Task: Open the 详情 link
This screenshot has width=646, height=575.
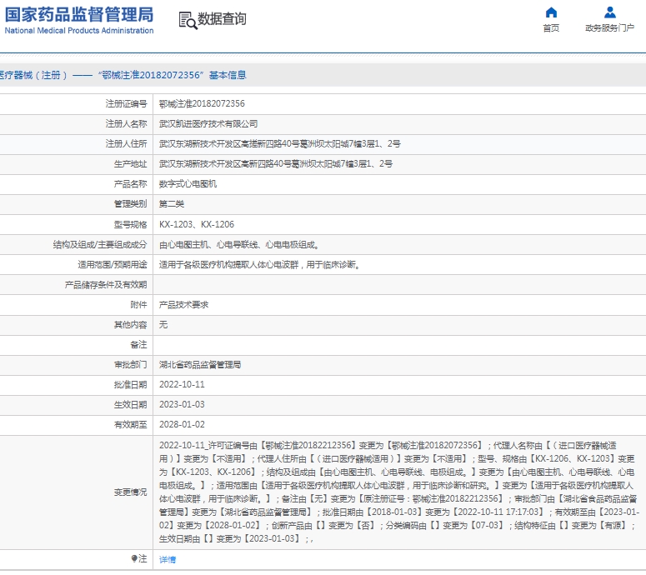Action: click(x=168, y=559)
